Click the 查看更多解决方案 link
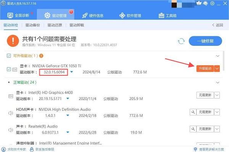Viewport: 229px width, 152px height. (208, 149)
